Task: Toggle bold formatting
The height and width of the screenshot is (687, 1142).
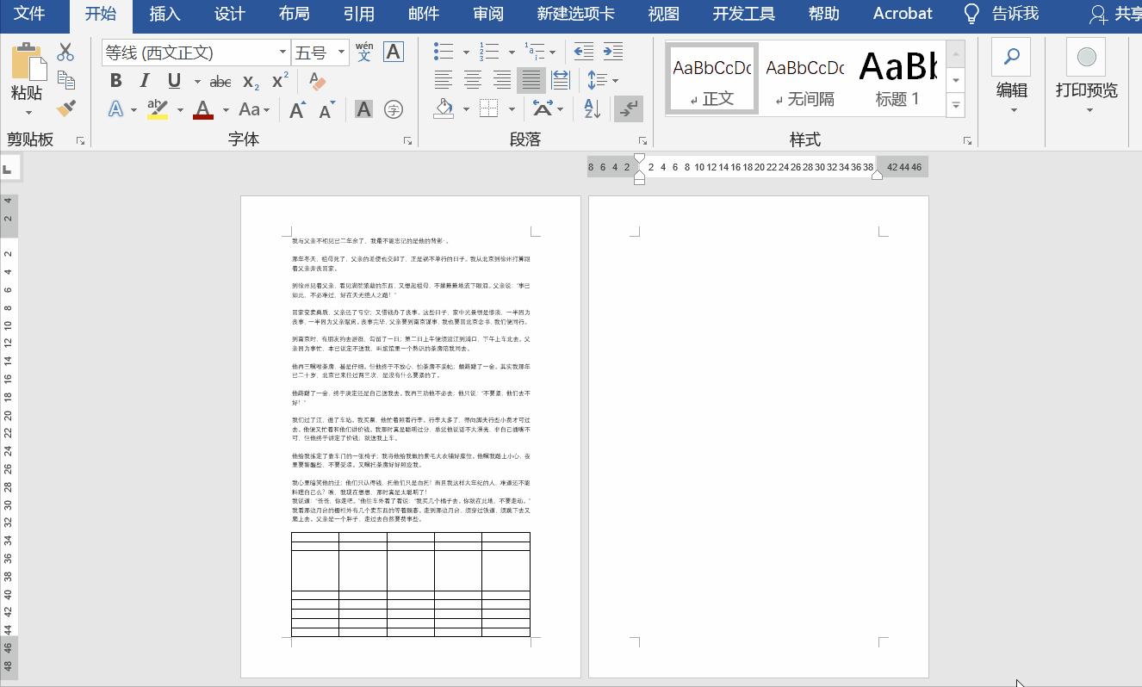Action: click(x=115, y=80)
